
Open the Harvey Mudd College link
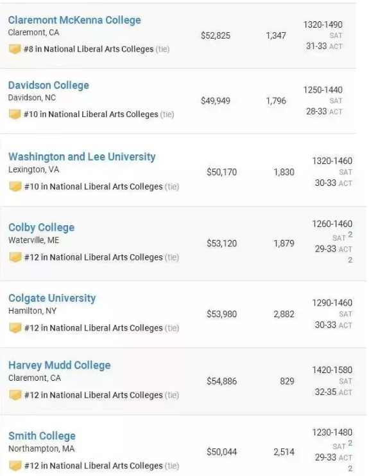pos(60,365)
